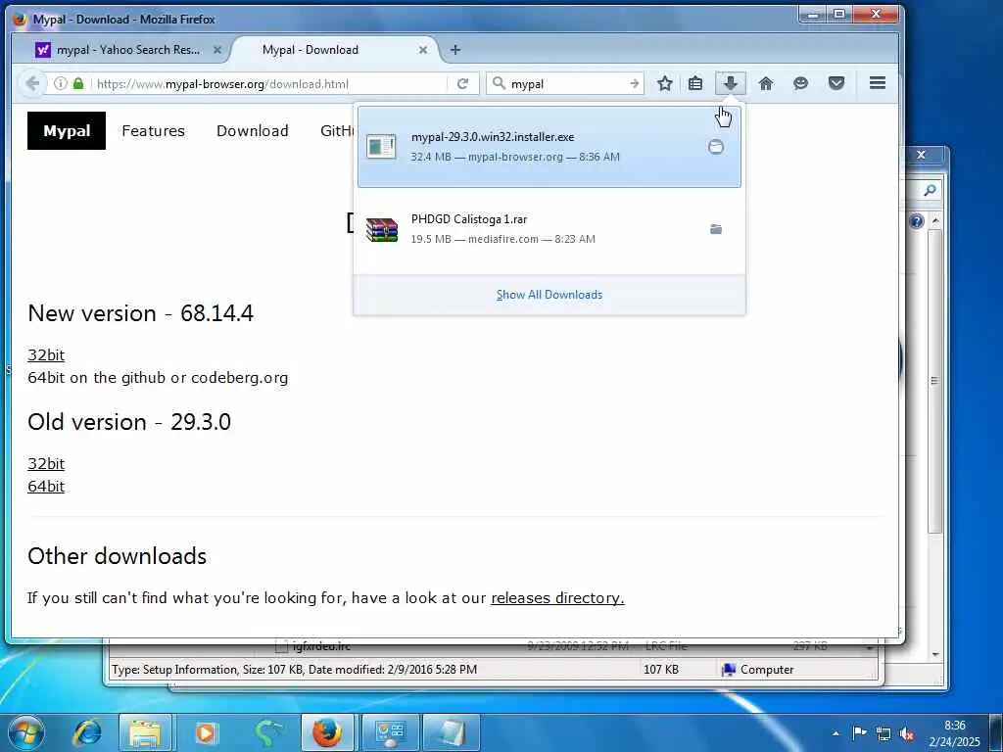Open the control panel taskbar window icon
This screenshot has height=752, width=1003.
[x=390, y=732]
